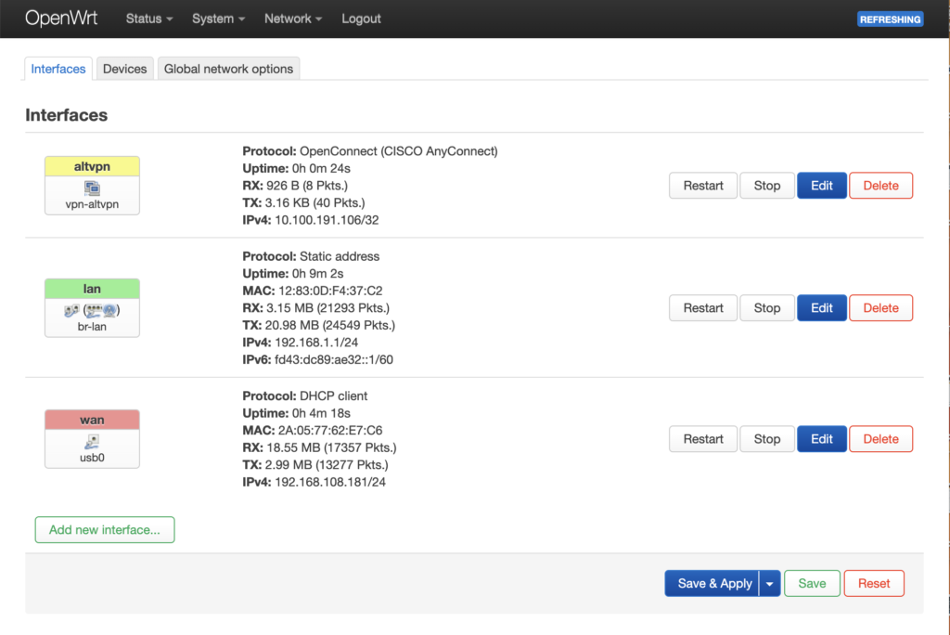Edit the wan interface

click(821, 439)
